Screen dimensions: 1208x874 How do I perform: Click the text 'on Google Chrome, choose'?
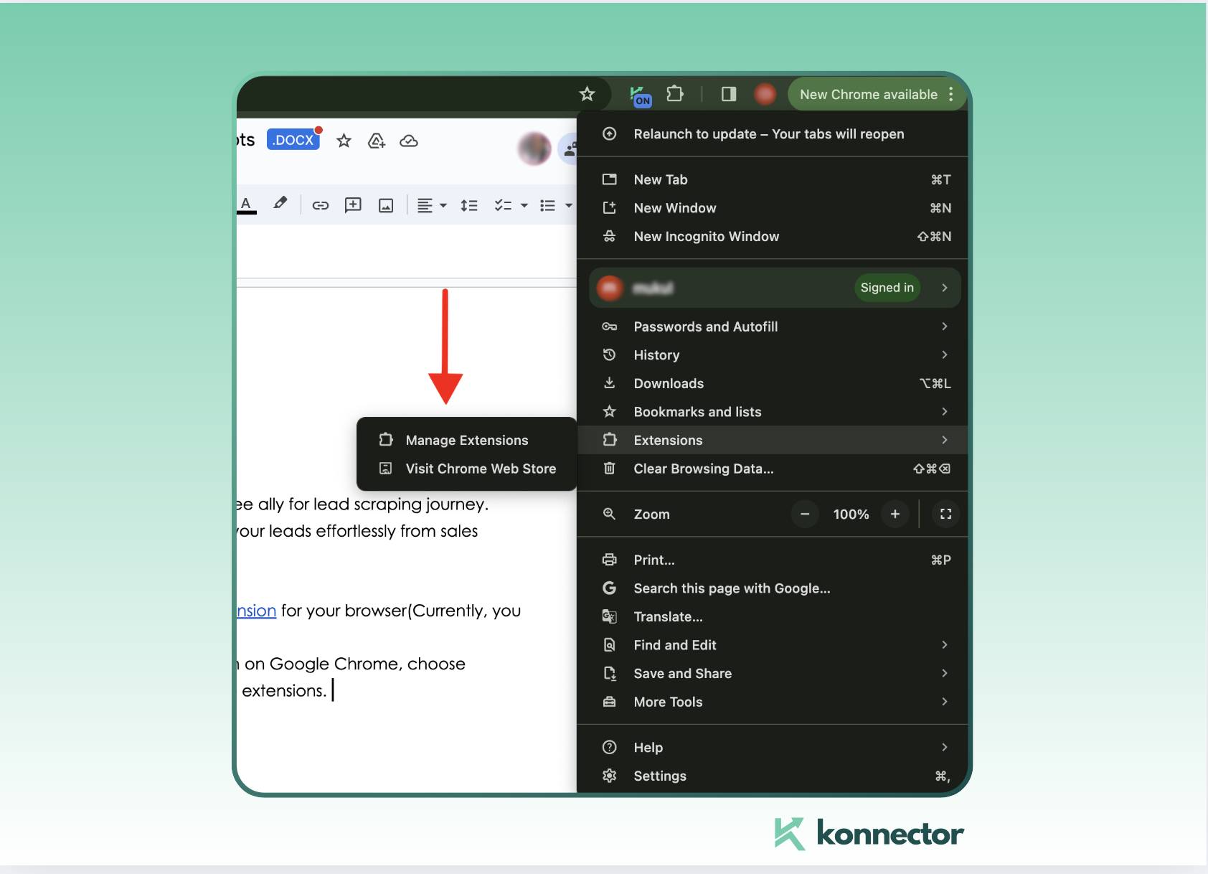tap(355, 664)
